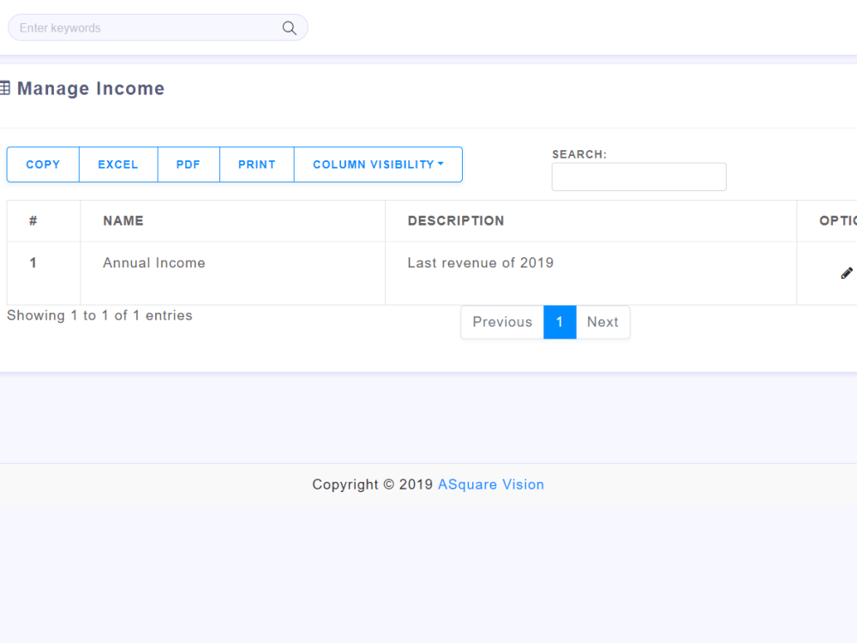Sort table by NAME column header
Screen dimensions: 857x643
pyautogui.click(x=233, y=221)
